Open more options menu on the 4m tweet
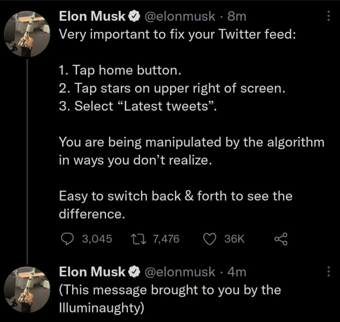The width and height of the screenshot is (340, 322). pos(328,272)
